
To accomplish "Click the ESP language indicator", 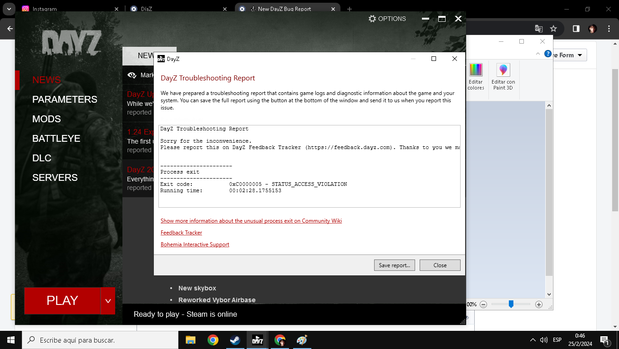I will [557, 340].
